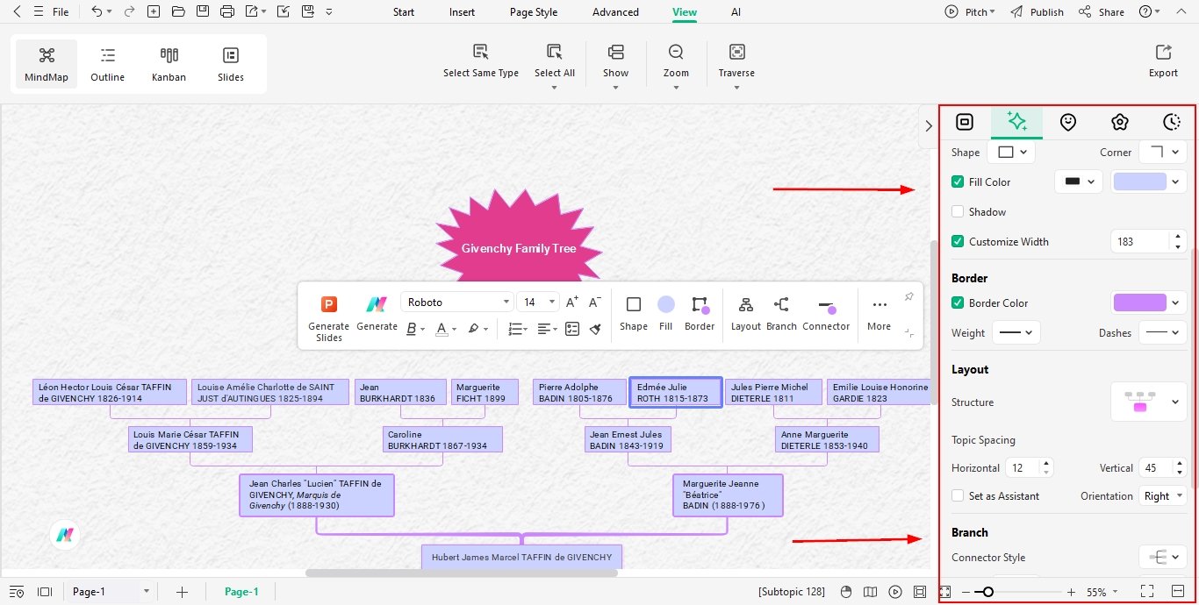Image resolution: width=1199 pixels, height=605 pixels.
Task: Check the Set as Assistant option
Action: [x=958, y=496]
